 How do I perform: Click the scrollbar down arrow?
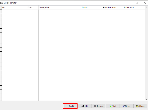point(146,99)
